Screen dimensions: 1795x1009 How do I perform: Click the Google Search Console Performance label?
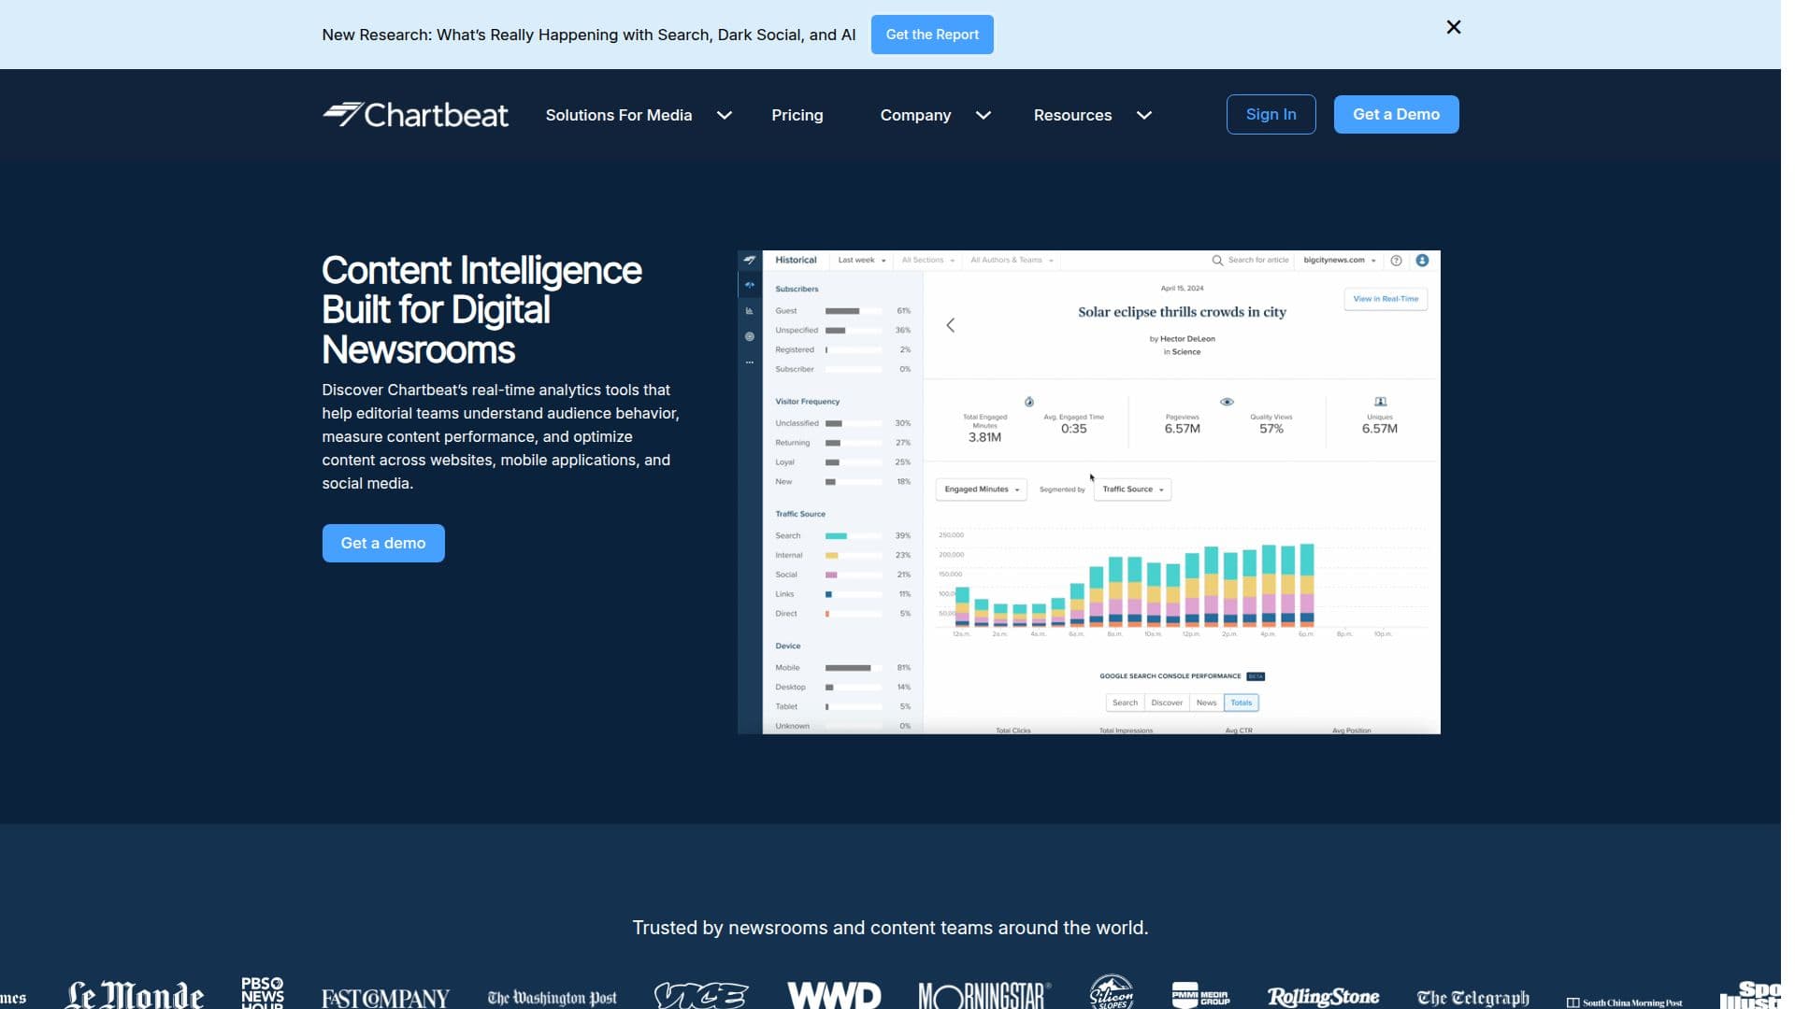(x=1170, y=676)
